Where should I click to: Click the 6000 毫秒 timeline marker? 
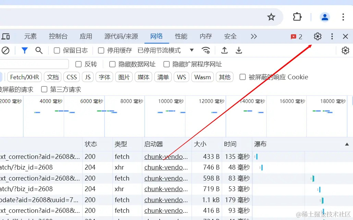tap(92, 101)
